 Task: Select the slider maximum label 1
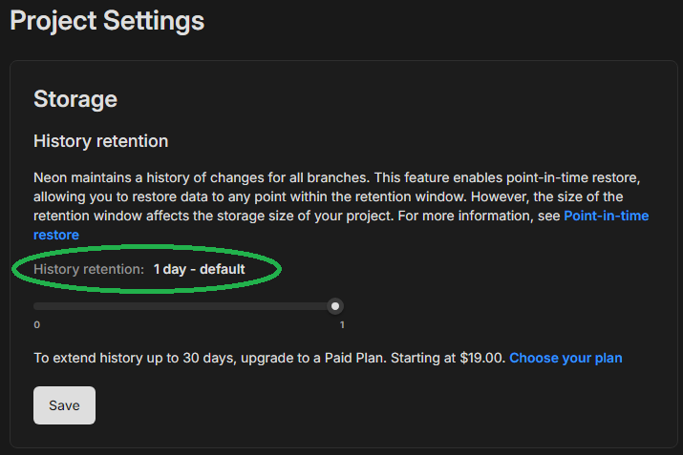click(342, 325)
